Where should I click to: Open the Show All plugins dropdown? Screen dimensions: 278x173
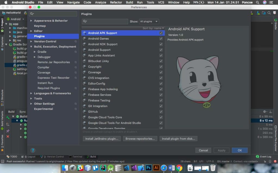(x=149, y=21)
